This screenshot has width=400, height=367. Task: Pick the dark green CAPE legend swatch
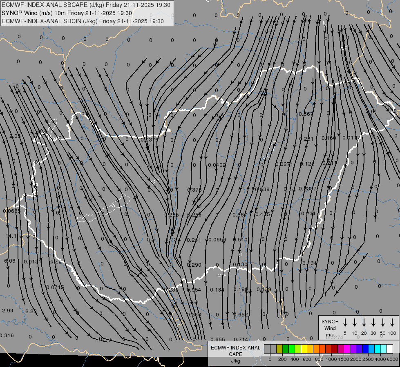click(x=286, y=349)
